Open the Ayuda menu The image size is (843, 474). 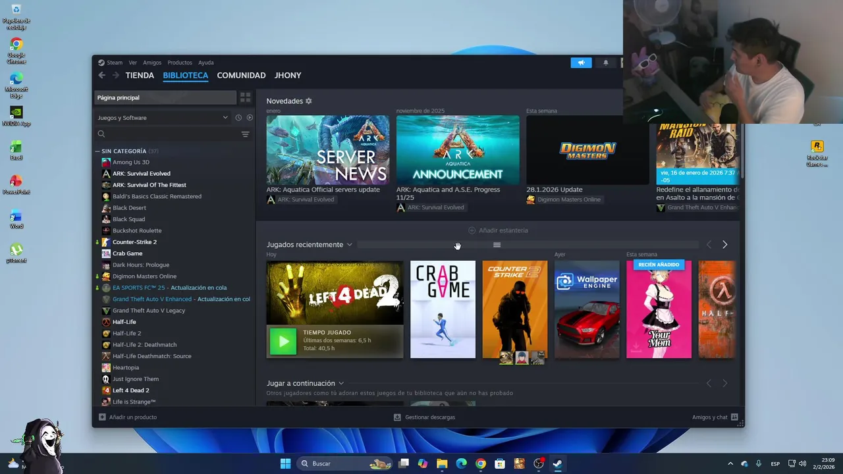coord(206,63)
